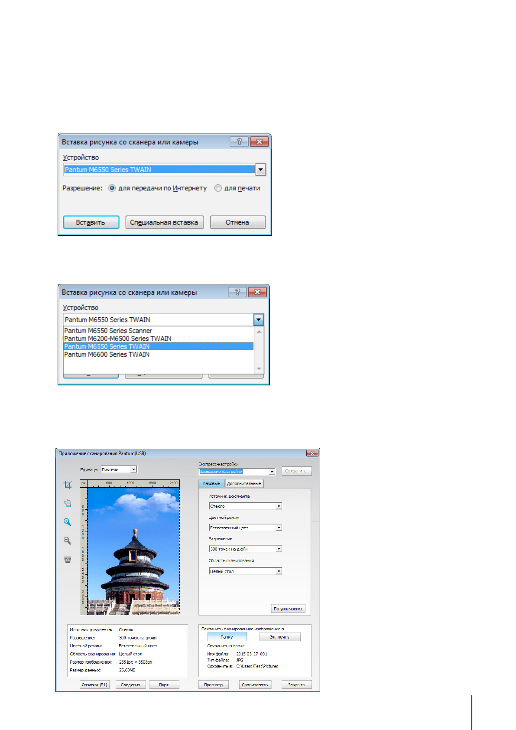Switch to the Базовые tab
The height and width of the screenshot is (730, 516).
coord(211,484)
